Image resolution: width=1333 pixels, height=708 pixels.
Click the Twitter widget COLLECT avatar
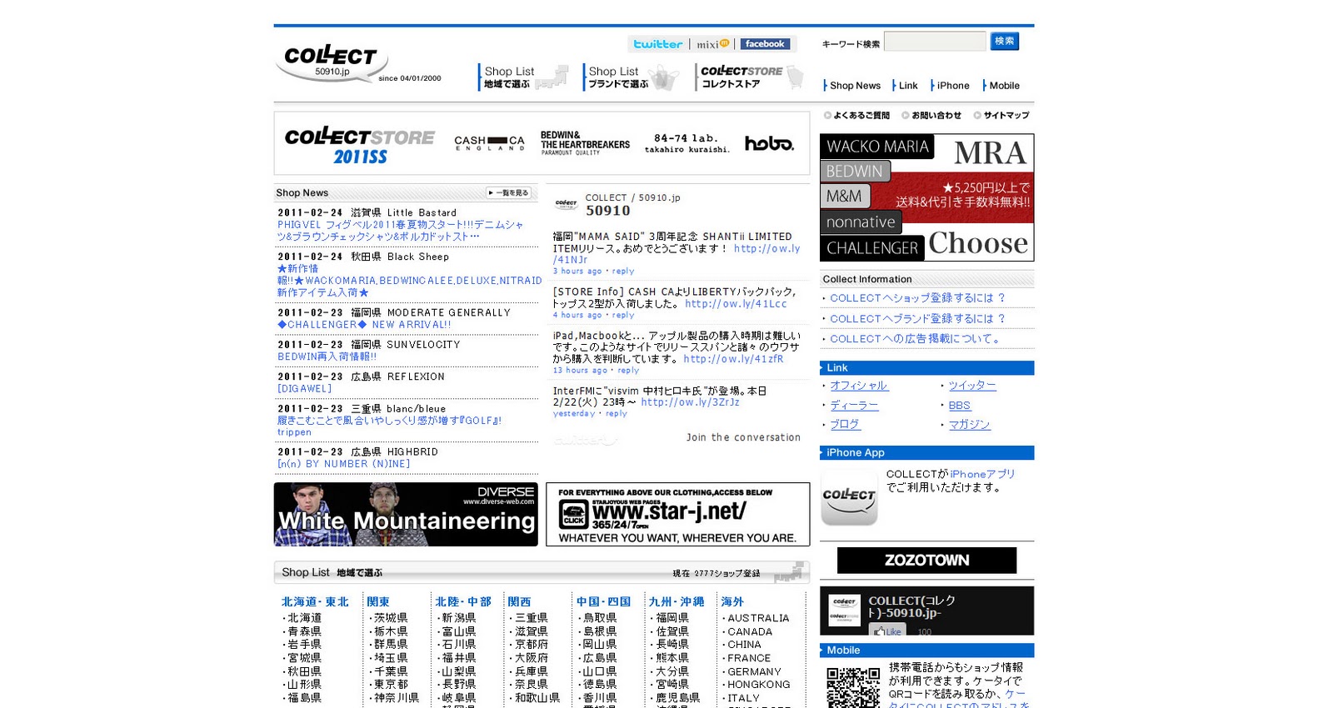click(x=567, y=203)
